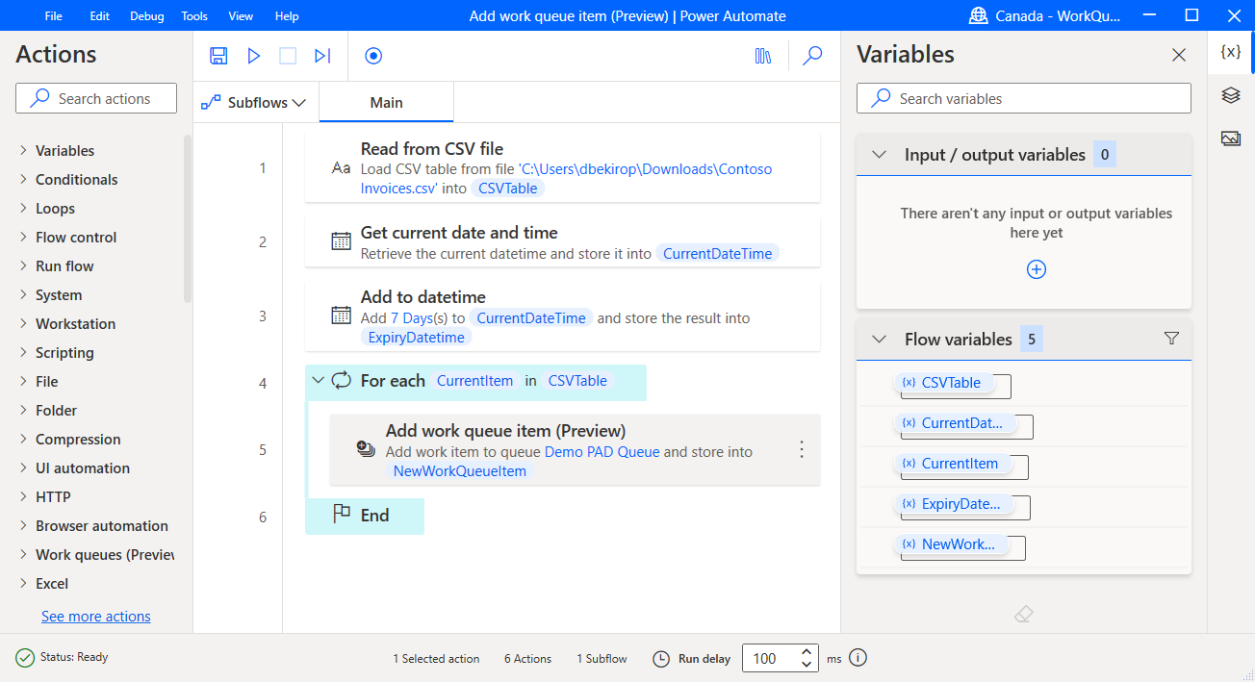Toggle the {x} variables pane icon

pos(1230,52)
